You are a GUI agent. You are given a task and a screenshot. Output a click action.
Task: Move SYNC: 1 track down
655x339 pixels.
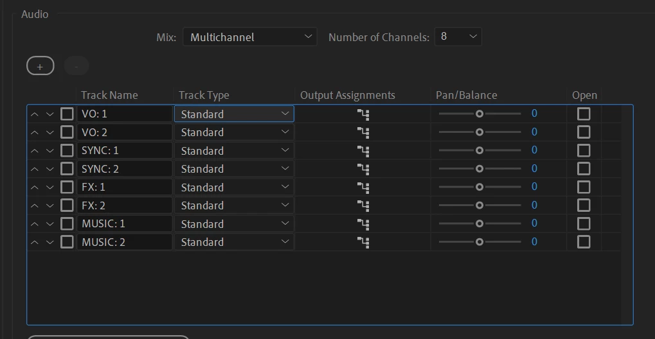pyautogui.click(x=49, y=151)
